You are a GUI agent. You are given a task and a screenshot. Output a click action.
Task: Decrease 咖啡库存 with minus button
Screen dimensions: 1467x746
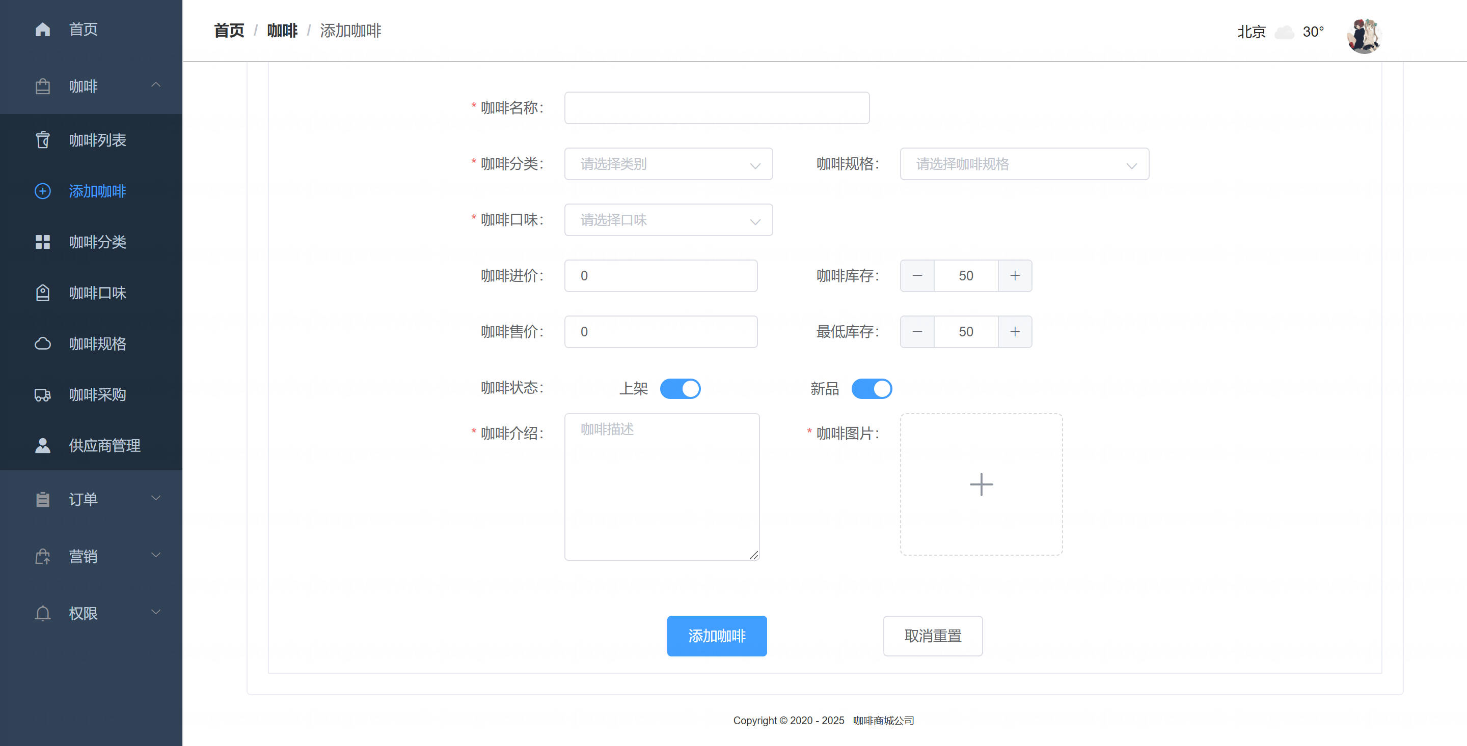click(917, 276)
